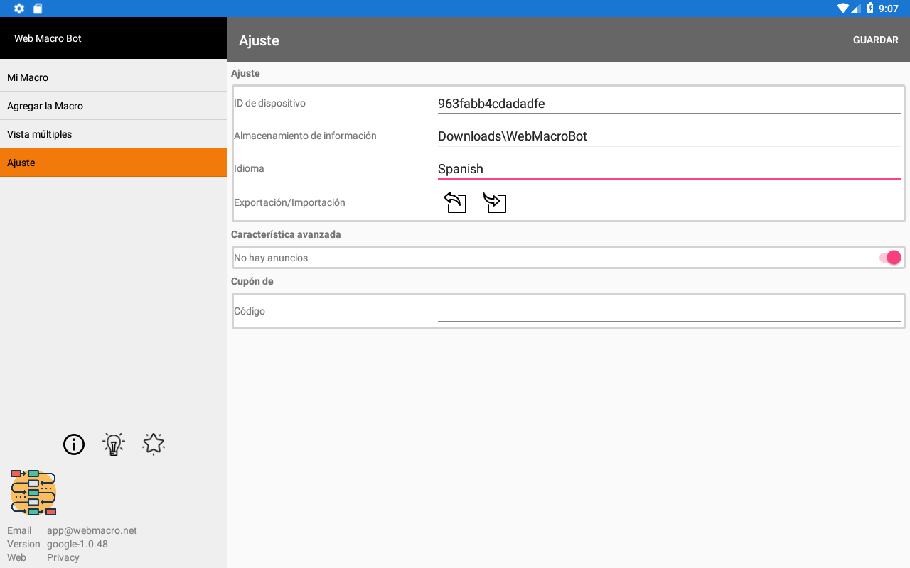Select Agregar la Macro
Viewport: 910px width, 568px height.
[x=114, y=106]
